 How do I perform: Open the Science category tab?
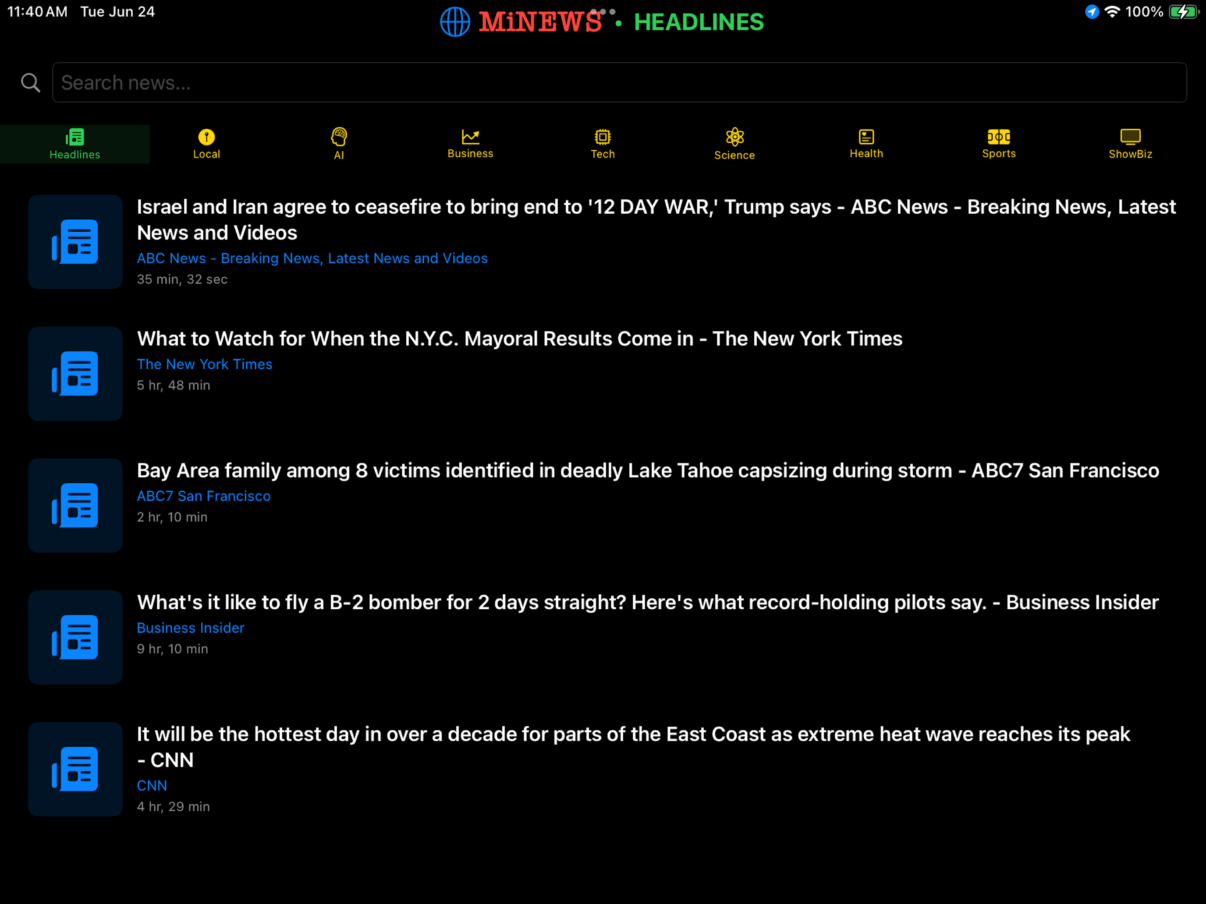(x=734, y=145)
